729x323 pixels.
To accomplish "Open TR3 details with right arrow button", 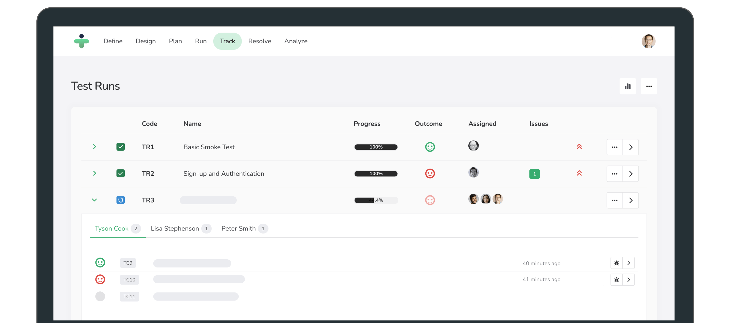I will click(x=630, y=200).
